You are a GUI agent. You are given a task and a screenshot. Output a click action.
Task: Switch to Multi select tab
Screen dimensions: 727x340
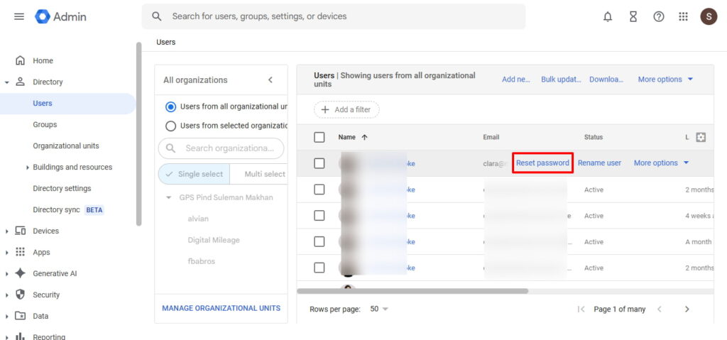264,174
